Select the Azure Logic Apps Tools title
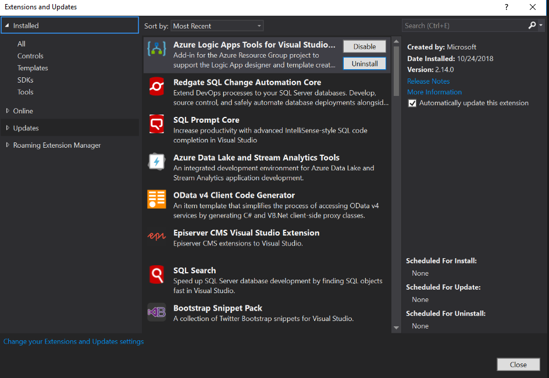549x378 pixels. 254,45
